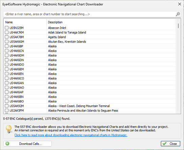Click the 'S-57 ENC Catalogue(s) parsed' status text
Viewport: 184px width, 150px height.
click(37, 119)
